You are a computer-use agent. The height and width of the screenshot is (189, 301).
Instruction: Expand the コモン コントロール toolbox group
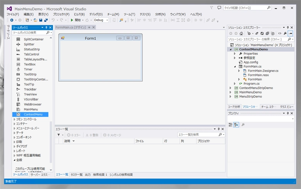(14, 119)
